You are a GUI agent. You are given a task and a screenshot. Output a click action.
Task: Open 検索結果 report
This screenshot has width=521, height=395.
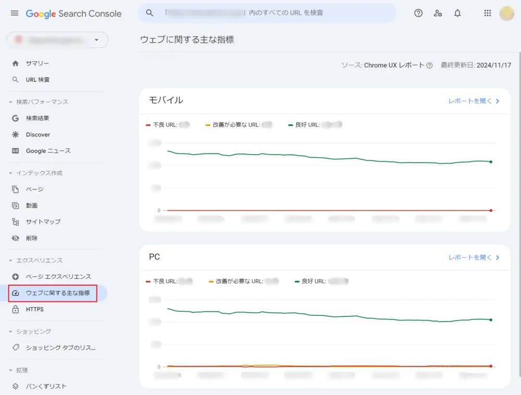coord(38,118)
